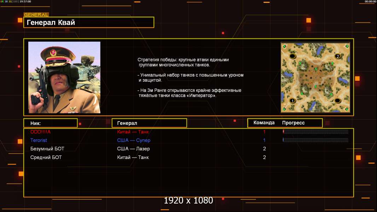
Task: Click the 'Команда' column header
Action: (x=264, y=123)
